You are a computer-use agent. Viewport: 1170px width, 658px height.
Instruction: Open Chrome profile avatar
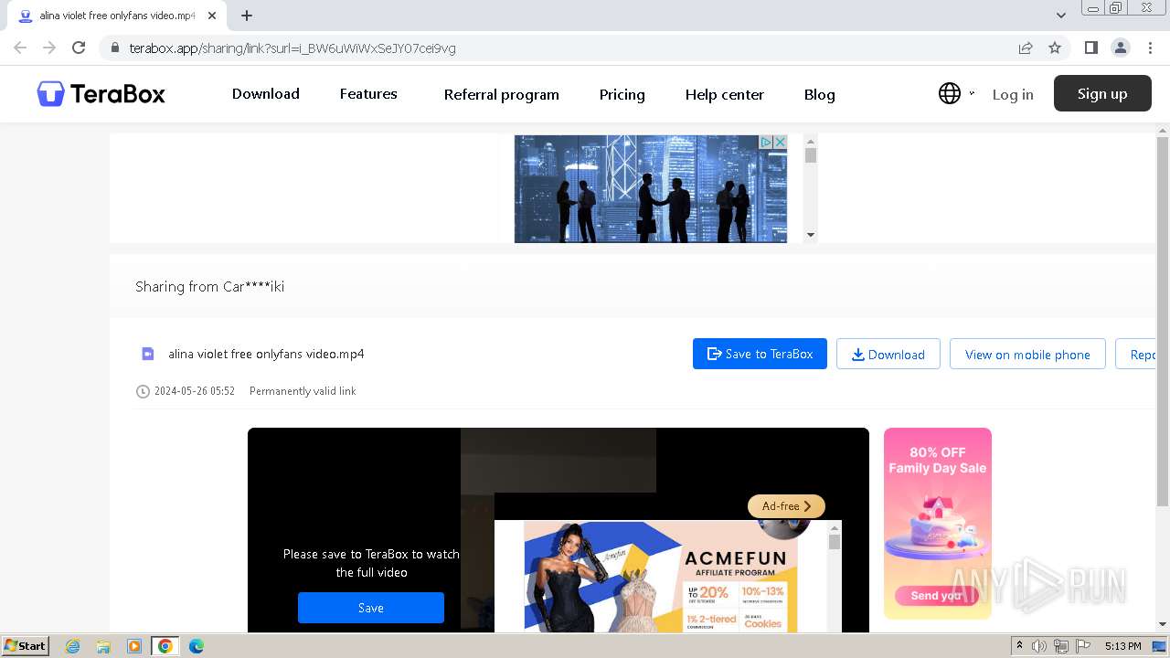point(1120,48)
